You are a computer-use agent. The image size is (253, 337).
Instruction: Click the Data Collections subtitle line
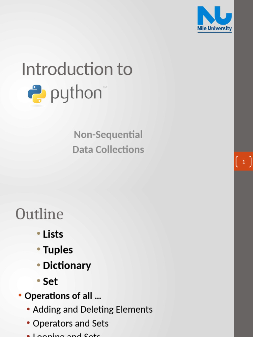pyautogui.click(x=108, y=149)
